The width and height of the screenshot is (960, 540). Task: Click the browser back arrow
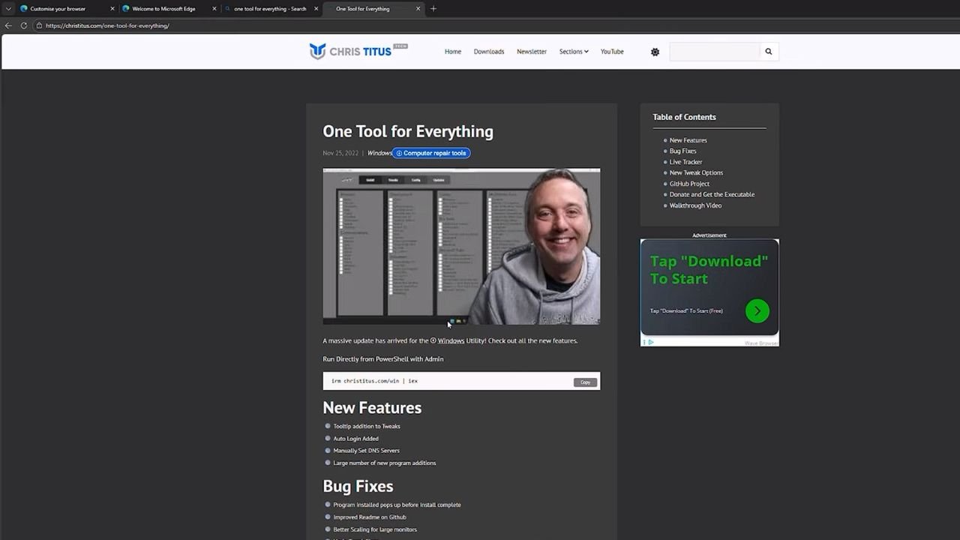click(x=8, y=25)
